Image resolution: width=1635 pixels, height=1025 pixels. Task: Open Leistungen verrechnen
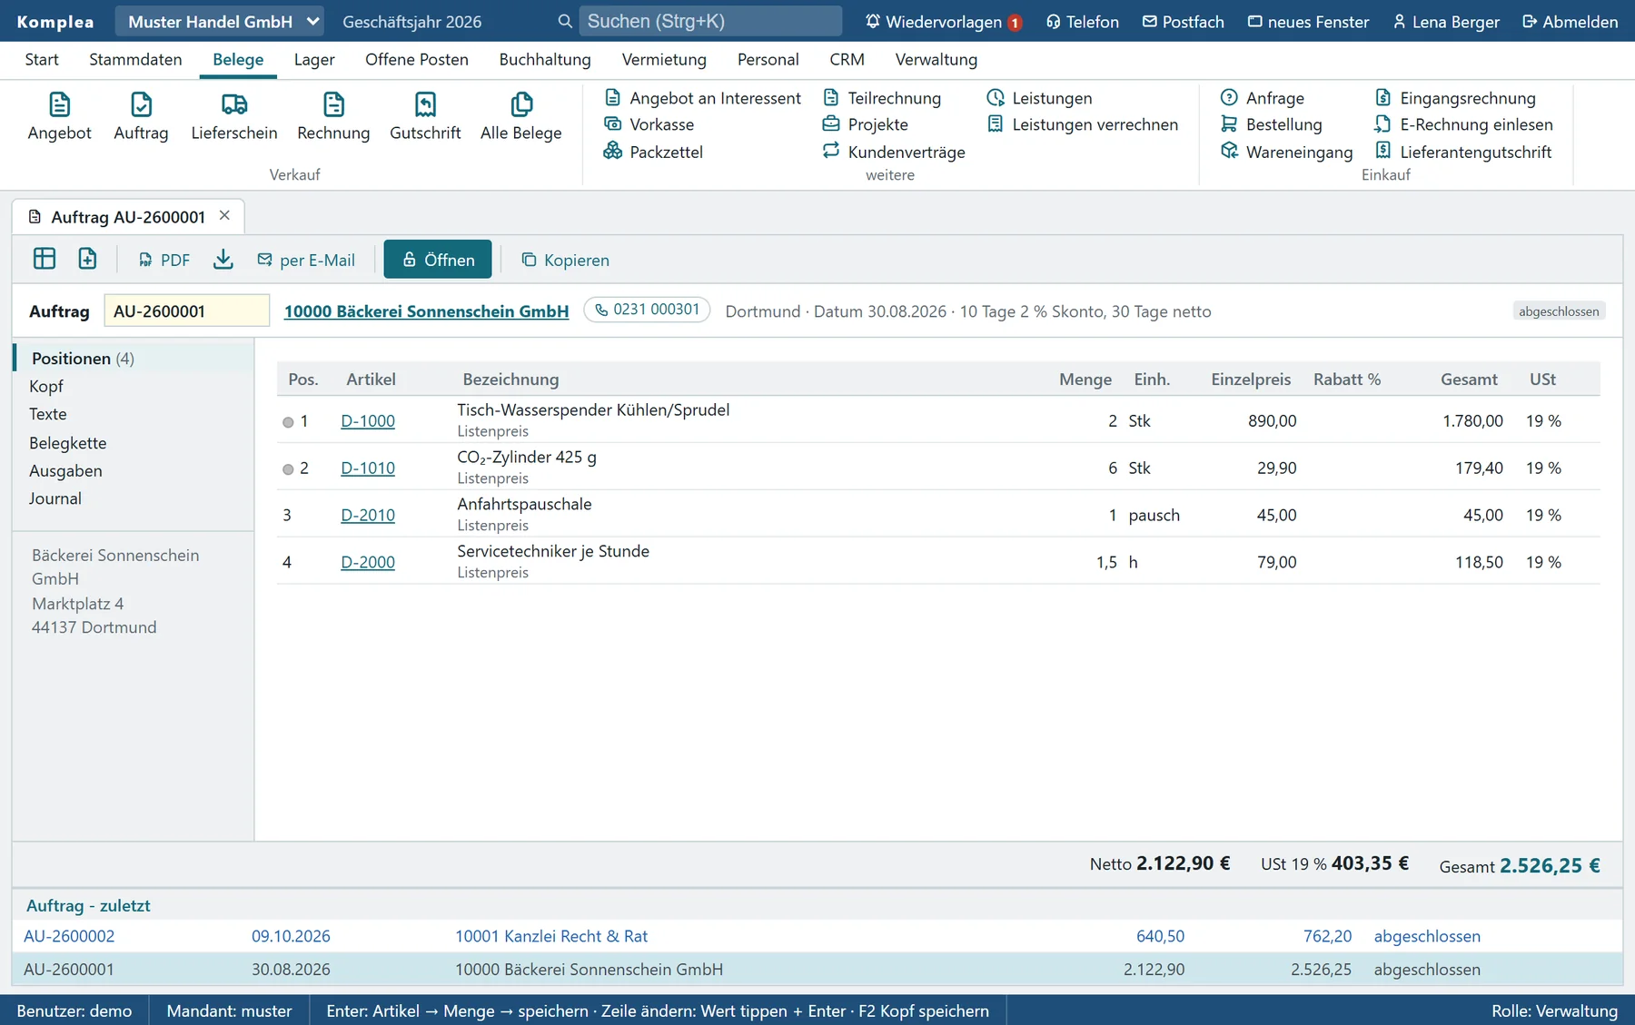pos(1083,124)
